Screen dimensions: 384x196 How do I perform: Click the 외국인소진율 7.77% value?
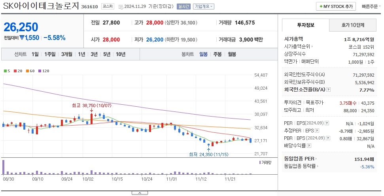367,90
